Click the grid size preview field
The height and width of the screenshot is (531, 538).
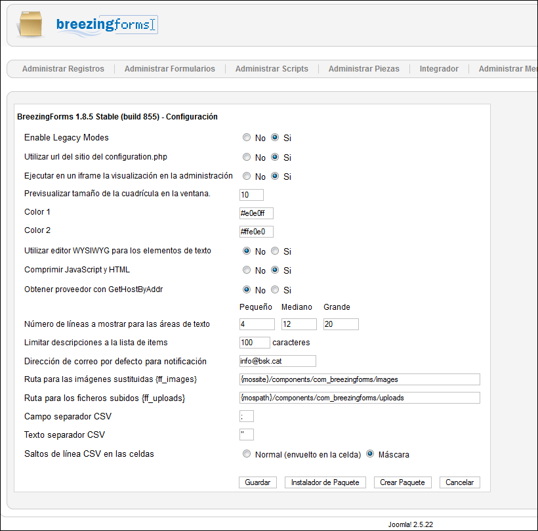(x=251, y=195)
